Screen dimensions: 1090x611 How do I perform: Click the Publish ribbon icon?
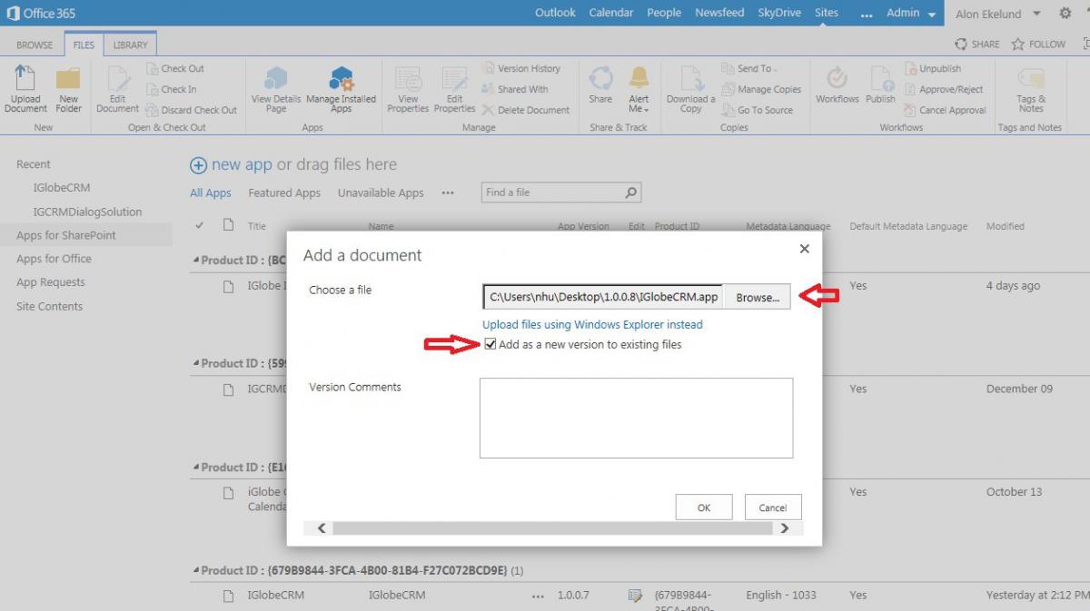(880, 84)
